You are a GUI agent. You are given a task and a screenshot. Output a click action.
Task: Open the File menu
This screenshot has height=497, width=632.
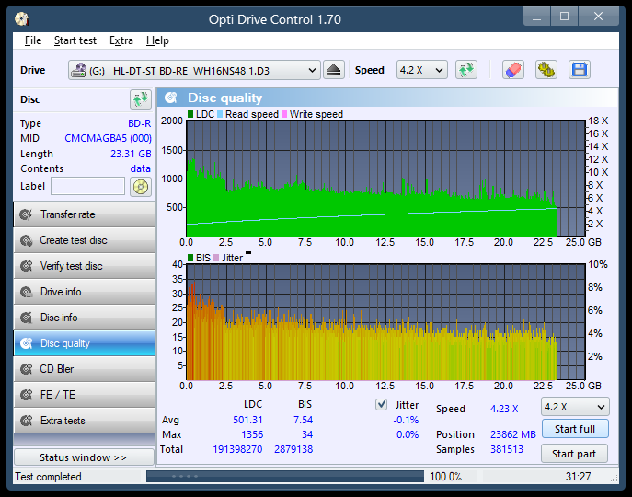(32, 40)
